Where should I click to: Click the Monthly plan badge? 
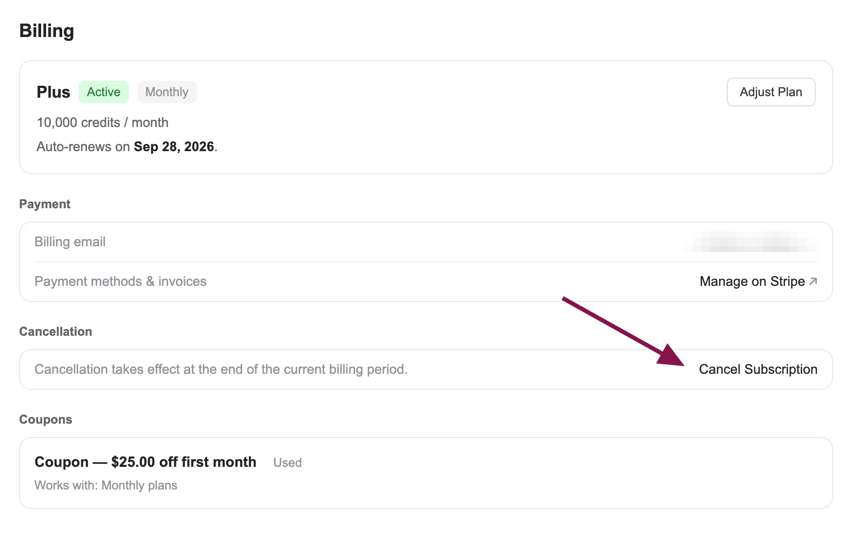(x=167, y=92)
